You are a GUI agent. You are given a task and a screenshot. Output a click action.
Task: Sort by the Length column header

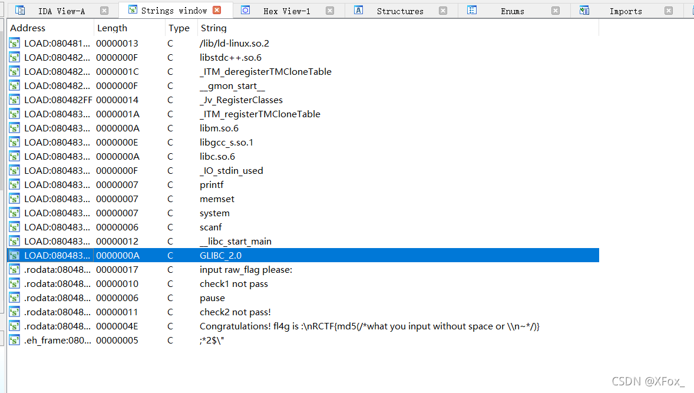click(130, 28)
